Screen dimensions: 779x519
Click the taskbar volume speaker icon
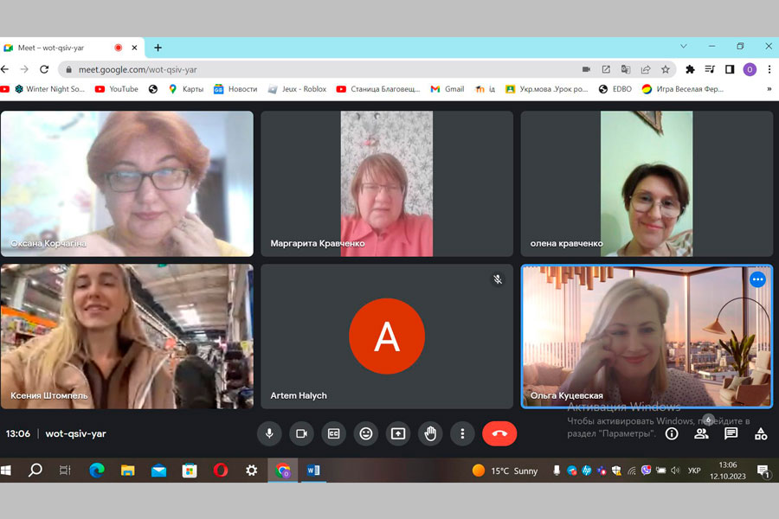click(675, 471)
